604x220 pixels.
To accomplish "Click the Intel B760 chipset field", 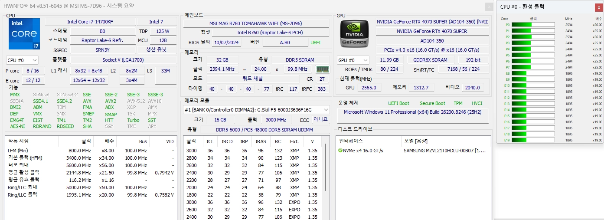I will coord(270,33).
